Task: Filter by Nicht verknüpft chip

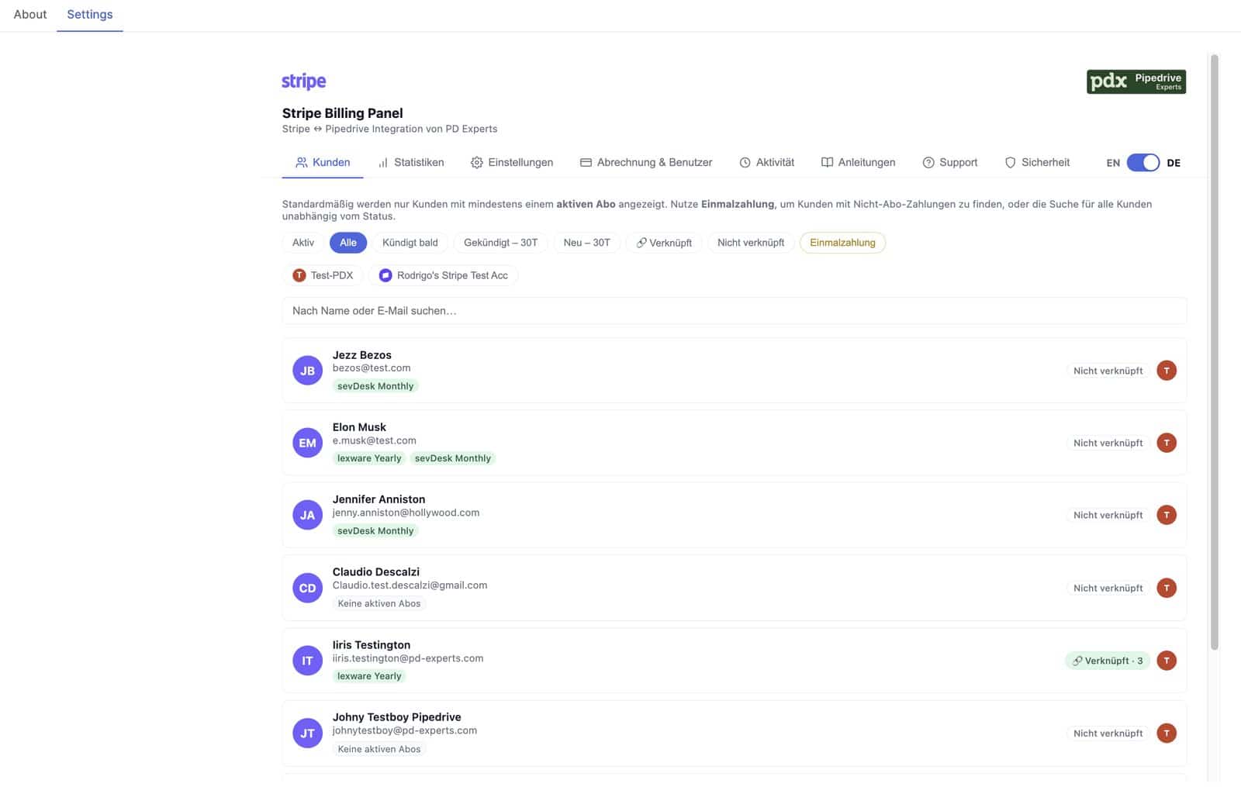Action: coord(751,243)
